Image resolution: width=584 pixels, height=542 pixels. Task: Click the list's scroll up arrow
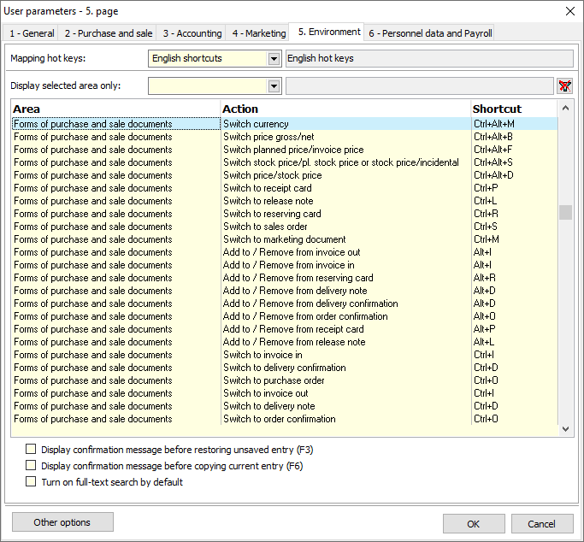[565, 109]
